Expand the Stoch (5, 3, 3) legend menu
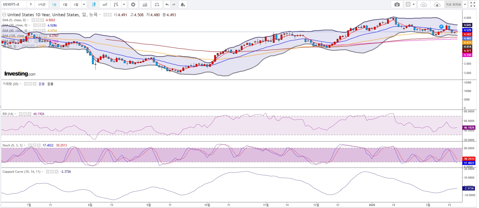Viewport: 479px width, 208px height. 25,145
